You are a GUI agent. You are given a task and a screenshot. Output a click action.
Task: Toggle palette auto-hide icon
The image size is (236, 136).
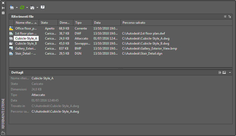pos(3,8)
